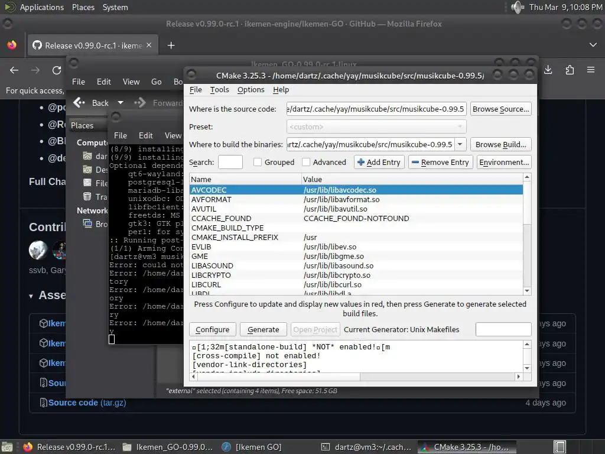The image size is (605, 454).
Task: Open the terminal File menu
Action: [120, 135]
